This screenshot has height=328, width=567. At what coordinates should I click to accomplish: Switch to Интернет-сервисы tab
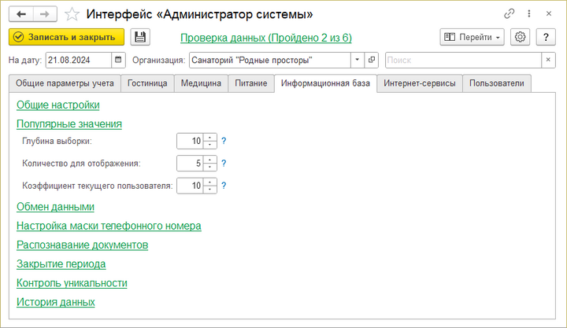[x=420, y=83]
